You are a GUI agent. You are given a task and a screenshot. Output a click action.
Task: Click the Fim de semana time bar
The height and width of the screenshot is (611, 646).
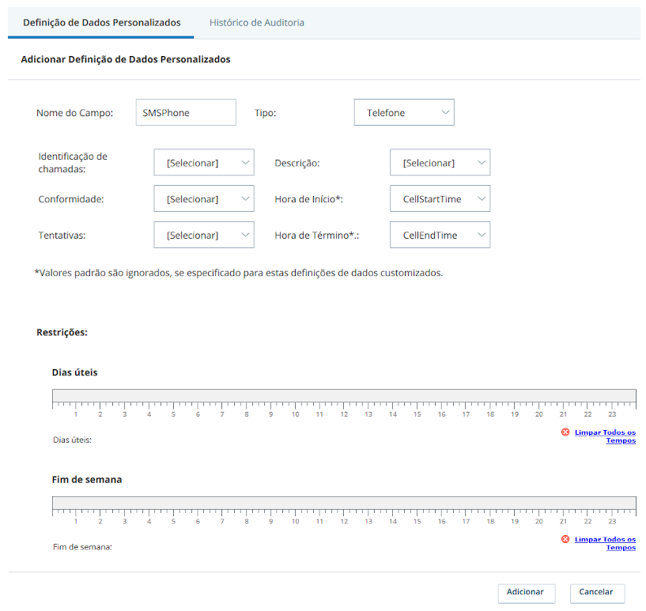344,502
